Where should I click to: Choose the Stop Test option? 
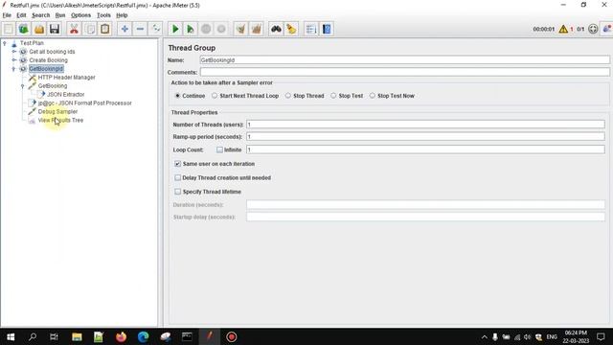coord(333,96)
